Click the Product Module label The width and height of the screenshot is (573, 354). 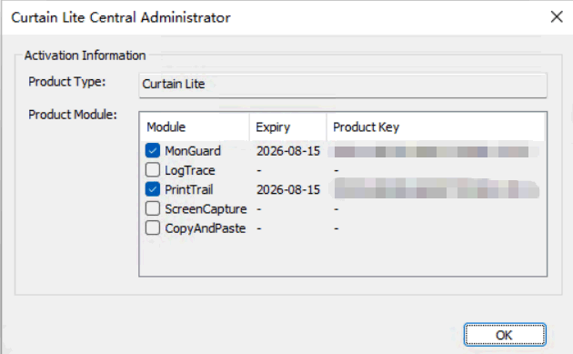pos(73,115)
